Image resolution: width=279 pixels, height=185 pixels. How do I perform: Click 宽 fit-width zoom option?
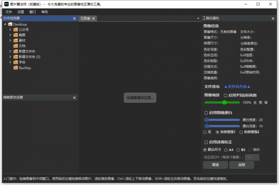[260, 102]
